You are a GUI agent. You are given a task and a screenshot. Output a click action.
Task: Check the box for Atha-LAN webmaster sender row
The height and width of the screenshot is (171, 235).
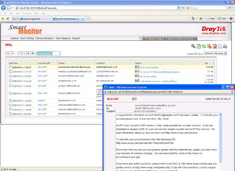click(11, 105)
